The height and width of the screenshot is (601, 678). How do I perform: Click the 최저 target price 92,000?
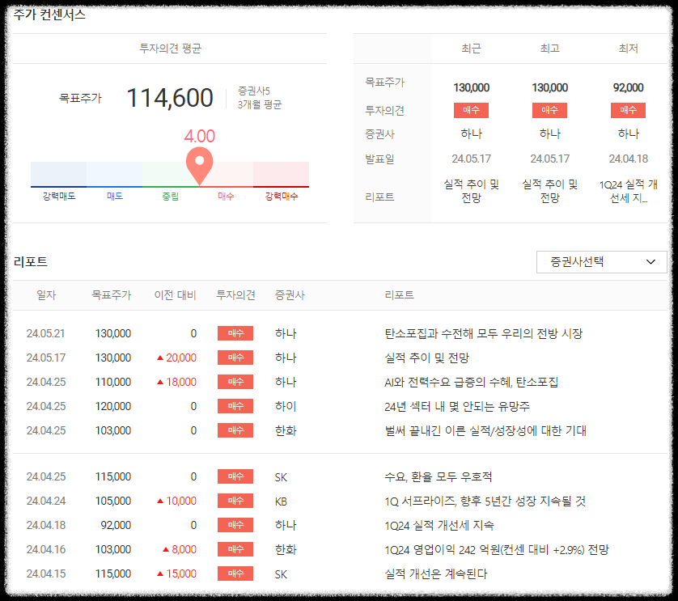point(629,88)
